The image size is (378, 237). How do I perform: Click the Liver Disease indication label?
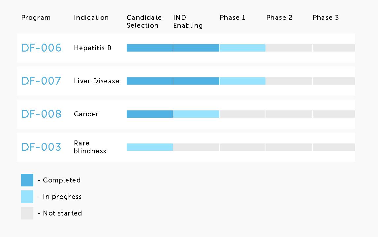pyautogui.click(x=97, y=81)
